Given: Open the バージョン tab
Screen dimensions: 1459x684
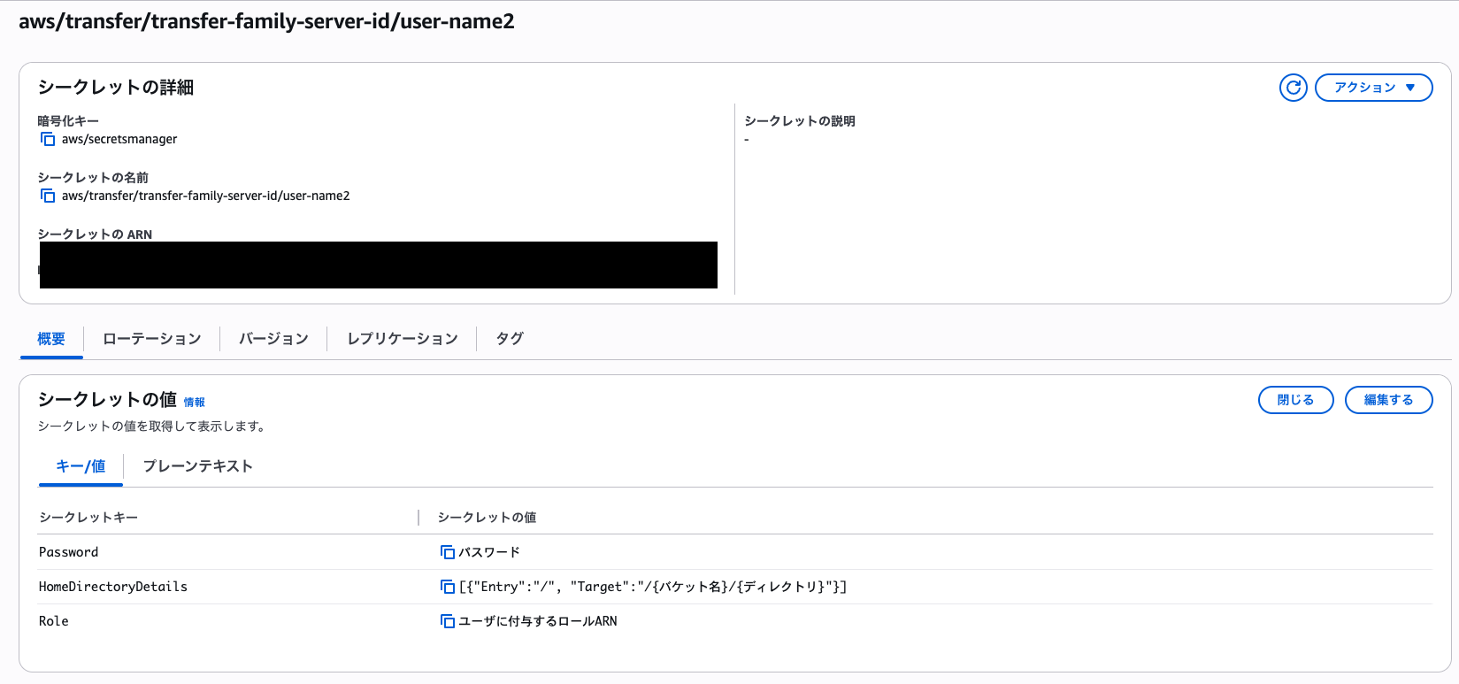Looking at the screenshot, I should click(x=273, y=339).
